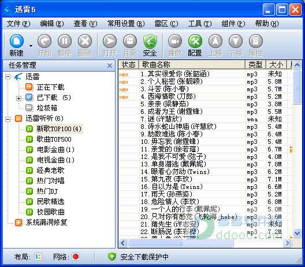Open the 配置 (Configure) tool icon

click(195, 41)
